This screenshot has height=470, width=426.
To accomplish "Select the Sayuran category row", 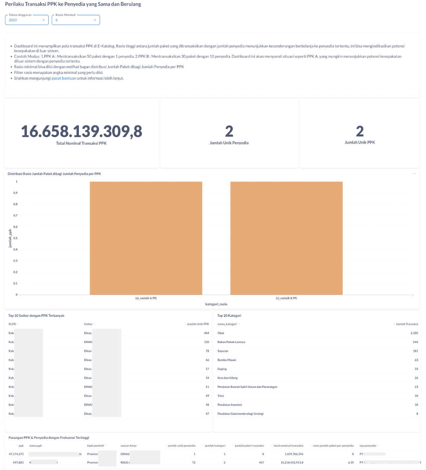I will 318,351.
